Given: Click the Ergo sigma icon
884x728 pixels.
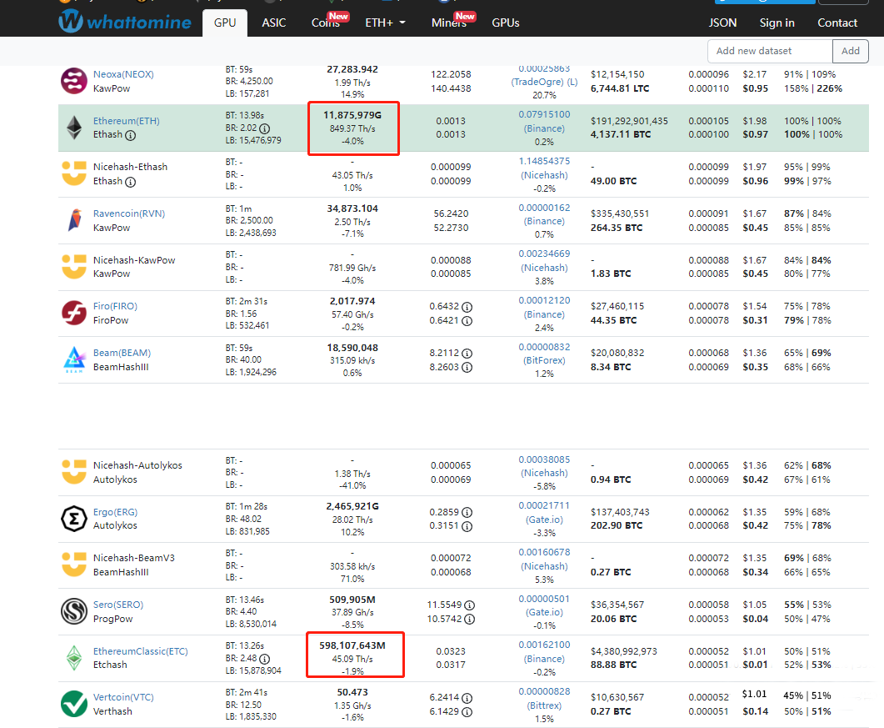Looking at the screenshot, I should coord(74,519).
